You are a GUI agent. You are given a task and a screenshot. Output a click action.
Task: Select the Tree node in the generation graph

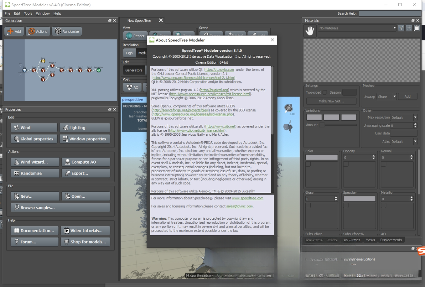tap(25, 70)
